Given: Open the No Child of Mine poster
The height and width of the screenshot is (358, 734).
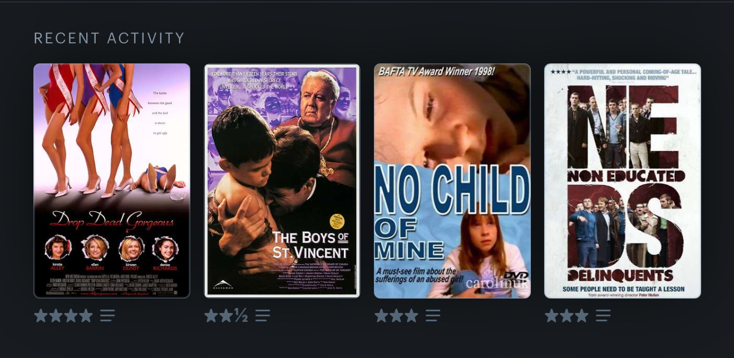Looking at the screenshot, I should [x=452, y=181].
